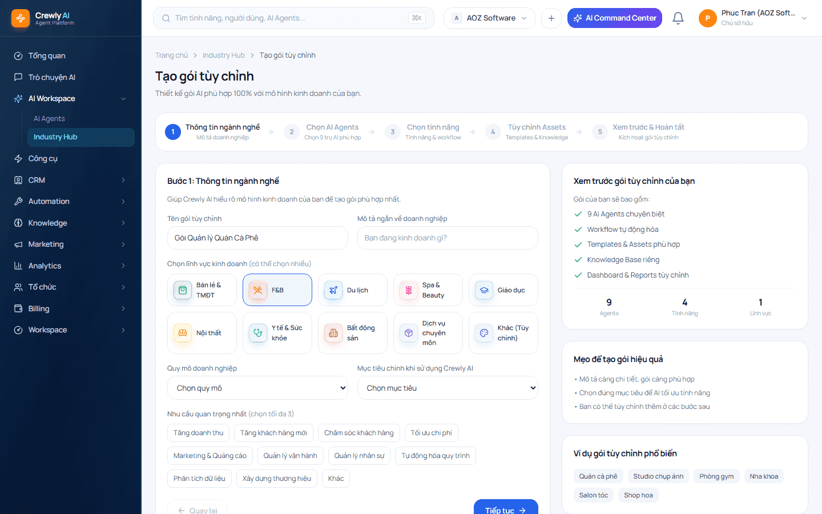
Task: Open the notifications bell
Action: pos(678,18)
